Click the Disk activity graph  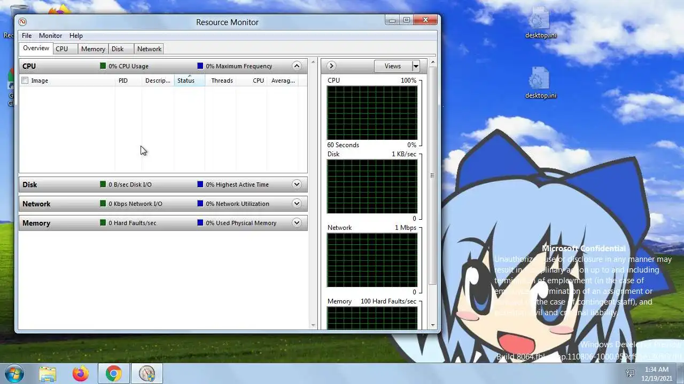372,187
